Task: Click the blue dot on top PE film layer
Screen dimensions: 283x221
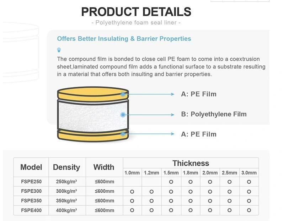Action: (123, 94)
